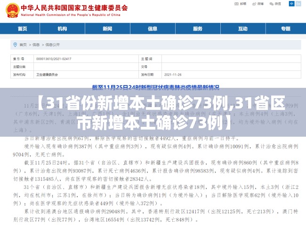Open the 微博 Weibo icon link
The height and width of the screenshot is (225, 306).
click(x=258, y=4)
